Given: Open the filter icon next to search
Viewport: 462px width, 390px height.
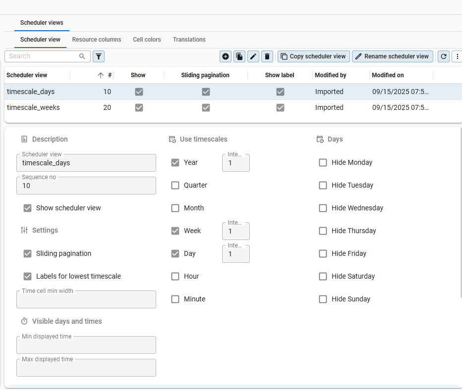Looking at the screenshot, I should point(99,56).
